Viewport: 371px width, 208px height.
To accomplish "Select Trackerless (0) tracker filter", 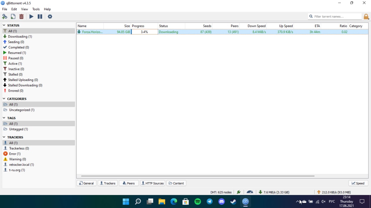I will [39, 148].
